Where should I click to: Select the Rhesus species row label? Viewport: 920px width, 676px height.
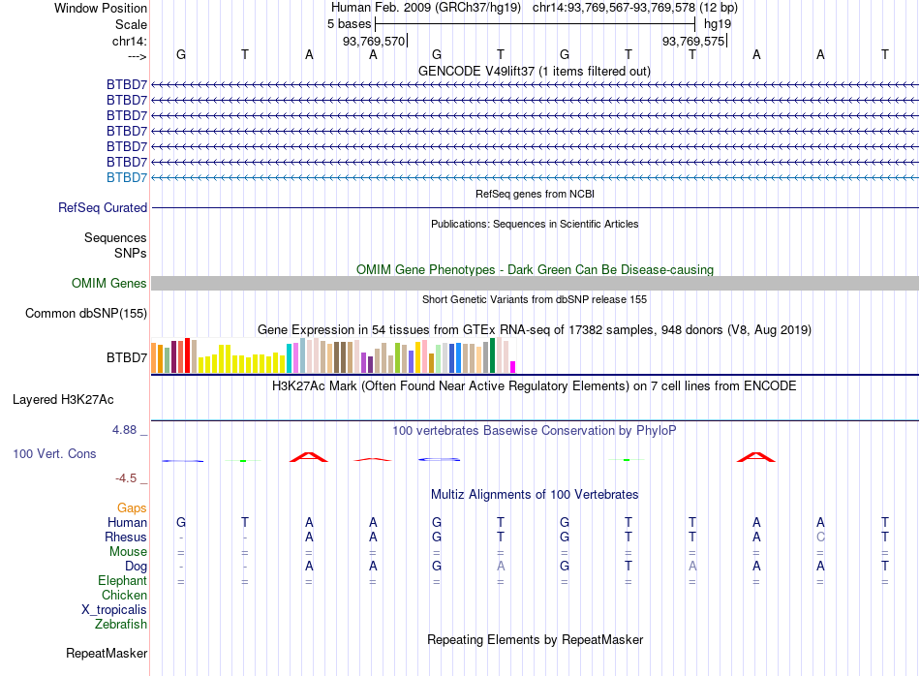(x=126, y=537)
